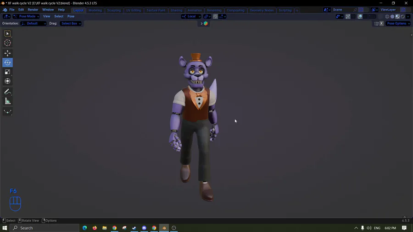
Task: Click the Windows Start button
Action: pyautogui.click(x=5, y=228)
